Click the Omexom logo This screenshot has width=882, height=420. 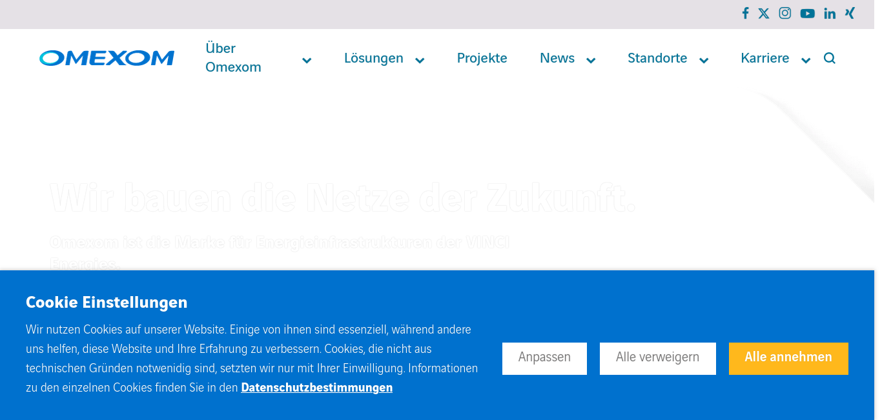pyautogui.click(x=107, y=58)
